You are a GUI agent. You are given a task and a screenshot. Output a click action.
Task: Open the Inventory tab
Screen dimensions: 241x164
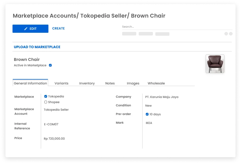click(87, 83)
